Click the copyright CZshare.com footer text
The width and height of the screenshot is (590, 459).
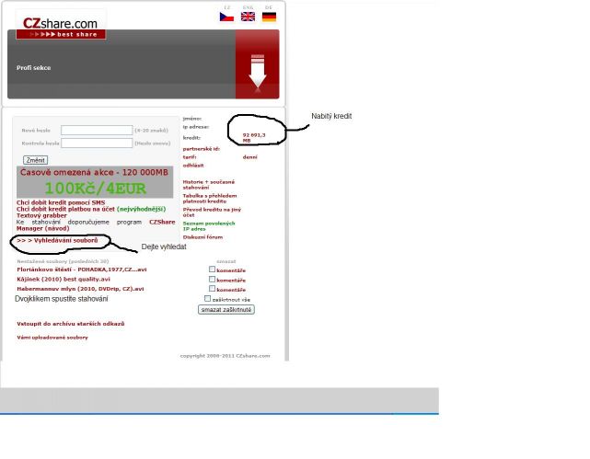coord(225,356)
